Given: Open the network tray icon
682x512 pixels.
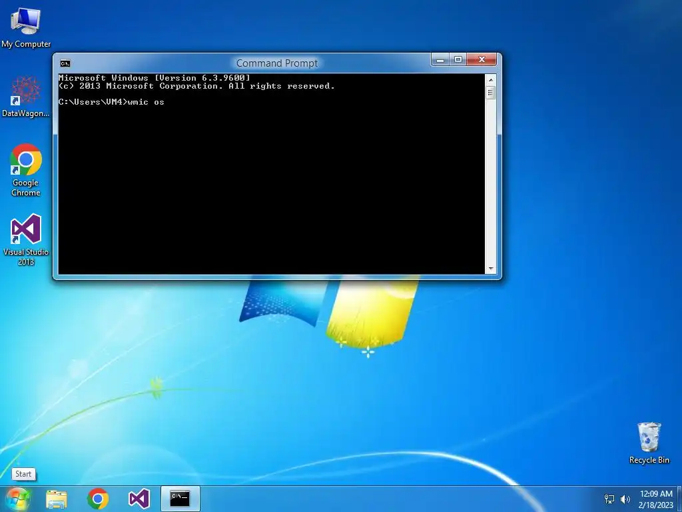Looking at the screenshot, I should coord(609,499).
